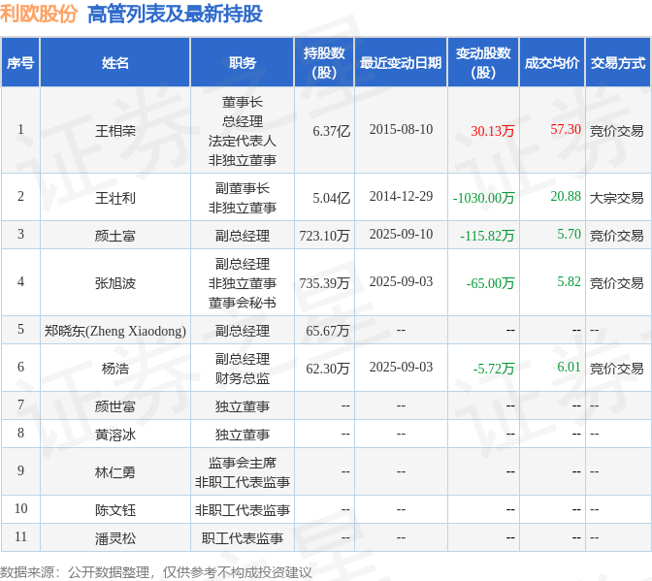Select the name 王相荣
The image size is (652, 581).
point(115,131)
